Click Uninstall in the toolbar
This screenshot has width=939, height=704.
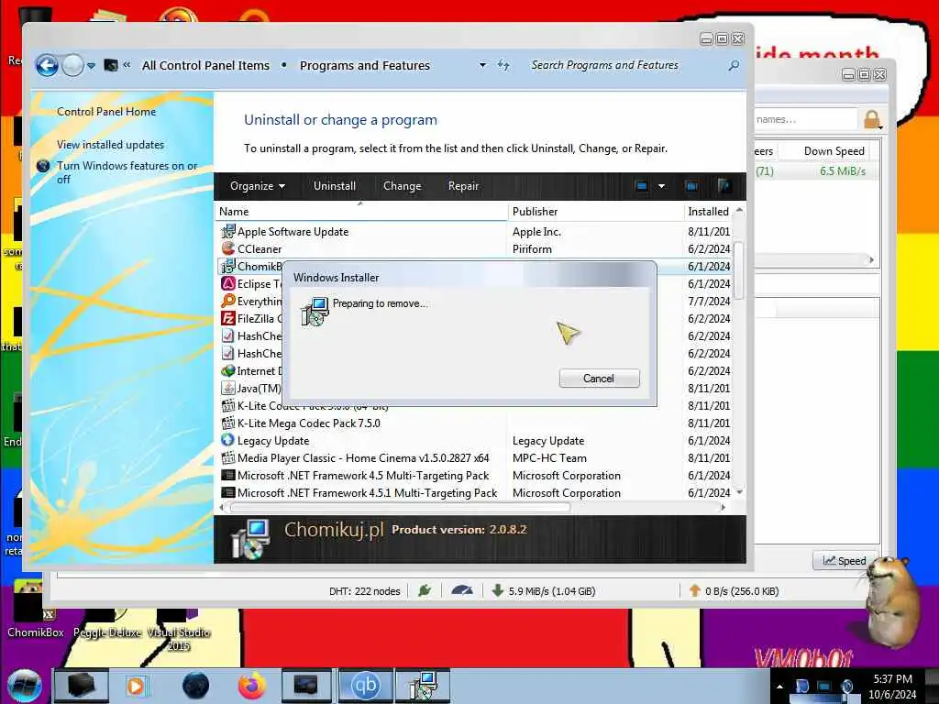(335, 186)
